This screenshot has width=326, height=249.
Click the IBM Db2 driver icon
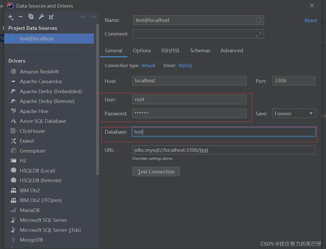pyautogui.click(x=13, y=190)
